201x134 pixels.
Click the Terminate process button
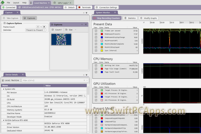[x=84, y=7]
